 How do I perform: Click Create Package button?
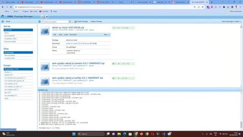click(x=81, y=21)
